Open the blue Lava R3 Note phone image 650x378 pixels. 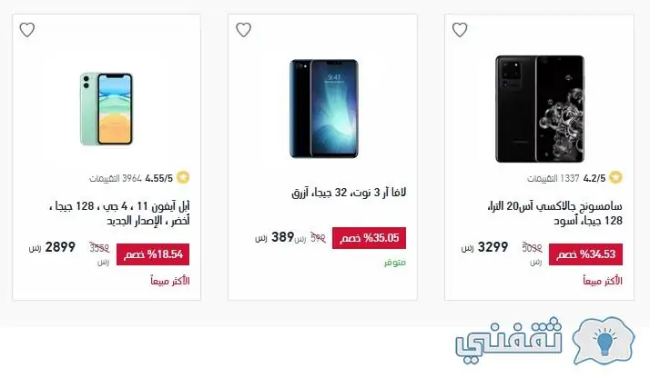coord(324,108)
